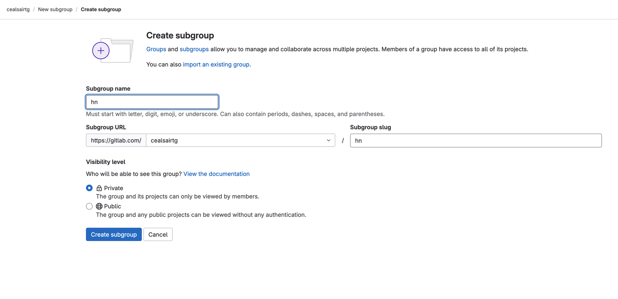The image size is (618, 299).
Task: Click the https://gitlab.com/ URL prefix box
Action: coord(116,140)
